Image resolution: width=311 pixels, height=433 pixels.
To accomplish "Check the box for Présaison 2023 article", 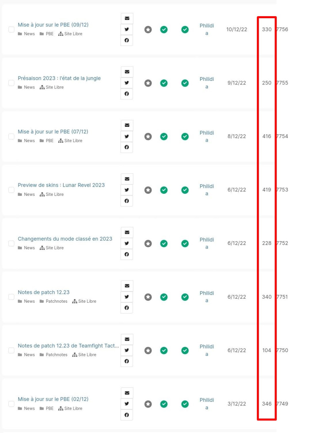I will coord(11,83).
